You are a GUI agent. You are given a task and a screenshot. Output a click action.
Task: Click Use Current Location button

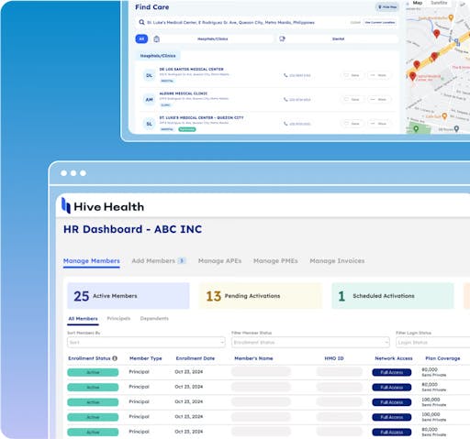[x=380, y=22]
